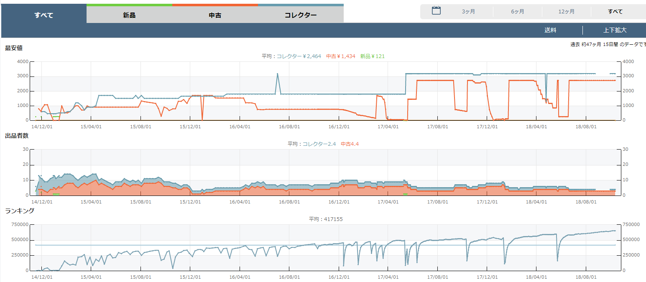
Task: Switch to the コレクター tab
Action: coord(301,15)
